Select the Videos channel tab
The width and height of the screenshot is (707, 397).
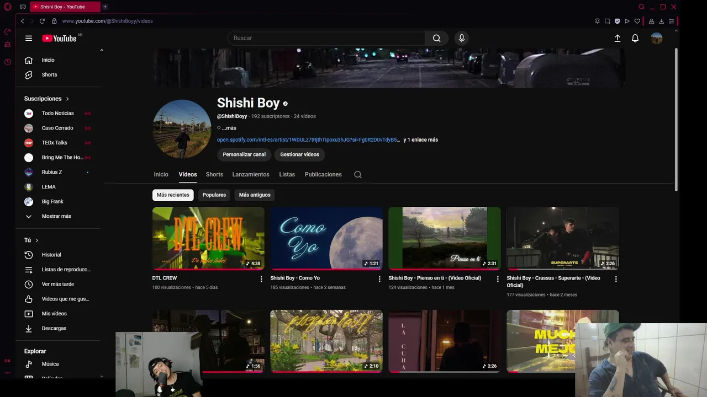tap(188, 174)
